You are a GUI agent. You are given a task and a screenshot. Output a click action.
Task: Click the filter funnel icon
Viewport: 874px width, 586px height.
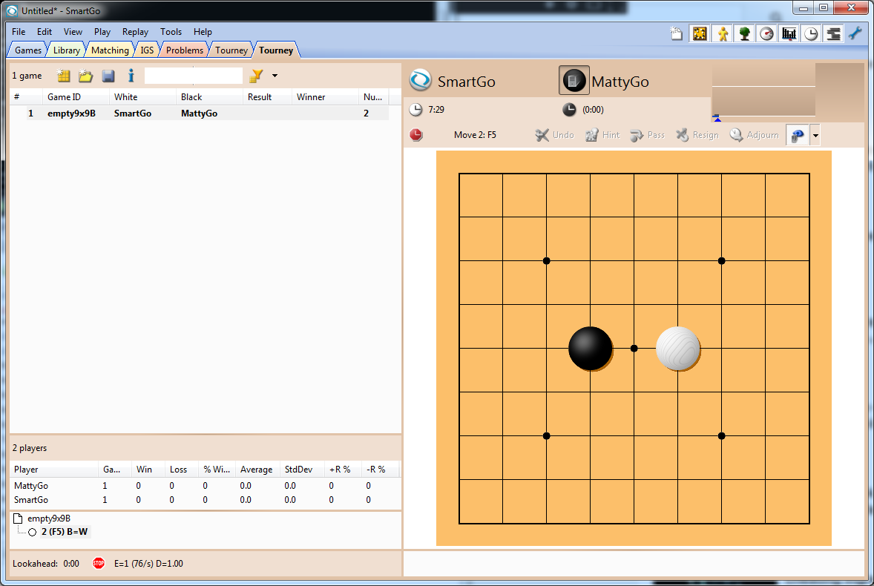256,76
